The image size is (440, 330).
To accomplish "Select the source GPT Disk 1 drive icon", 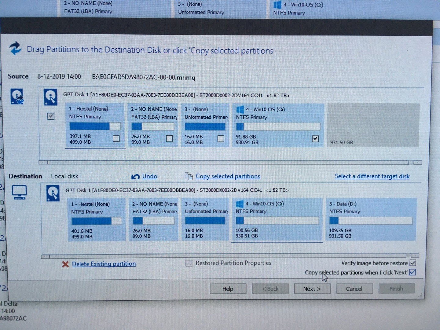I will tap(50, 97).
